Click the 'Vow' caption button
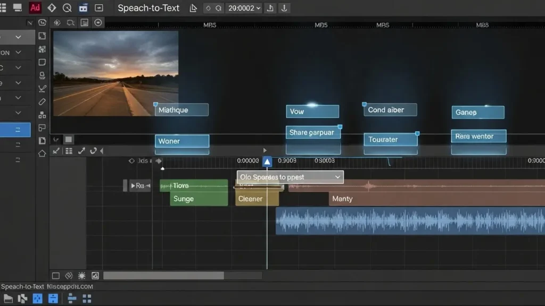 [x=312, y=112]
